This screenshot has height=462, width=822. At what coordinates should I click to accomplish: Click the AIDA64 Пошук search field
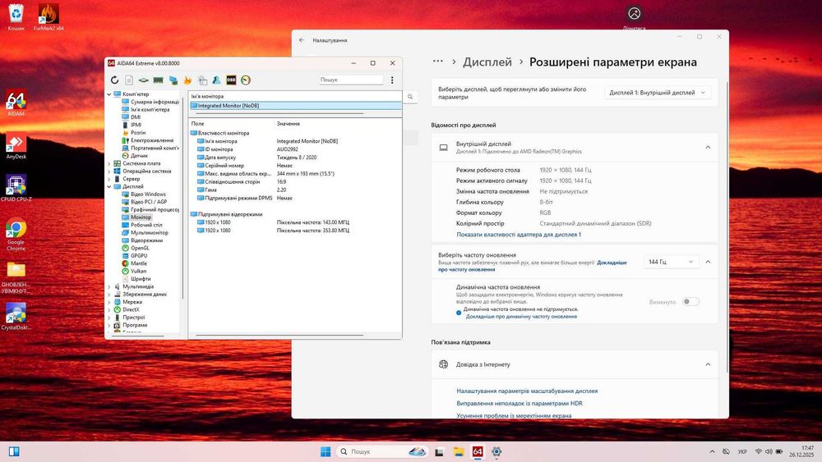[x=351, y=80]
